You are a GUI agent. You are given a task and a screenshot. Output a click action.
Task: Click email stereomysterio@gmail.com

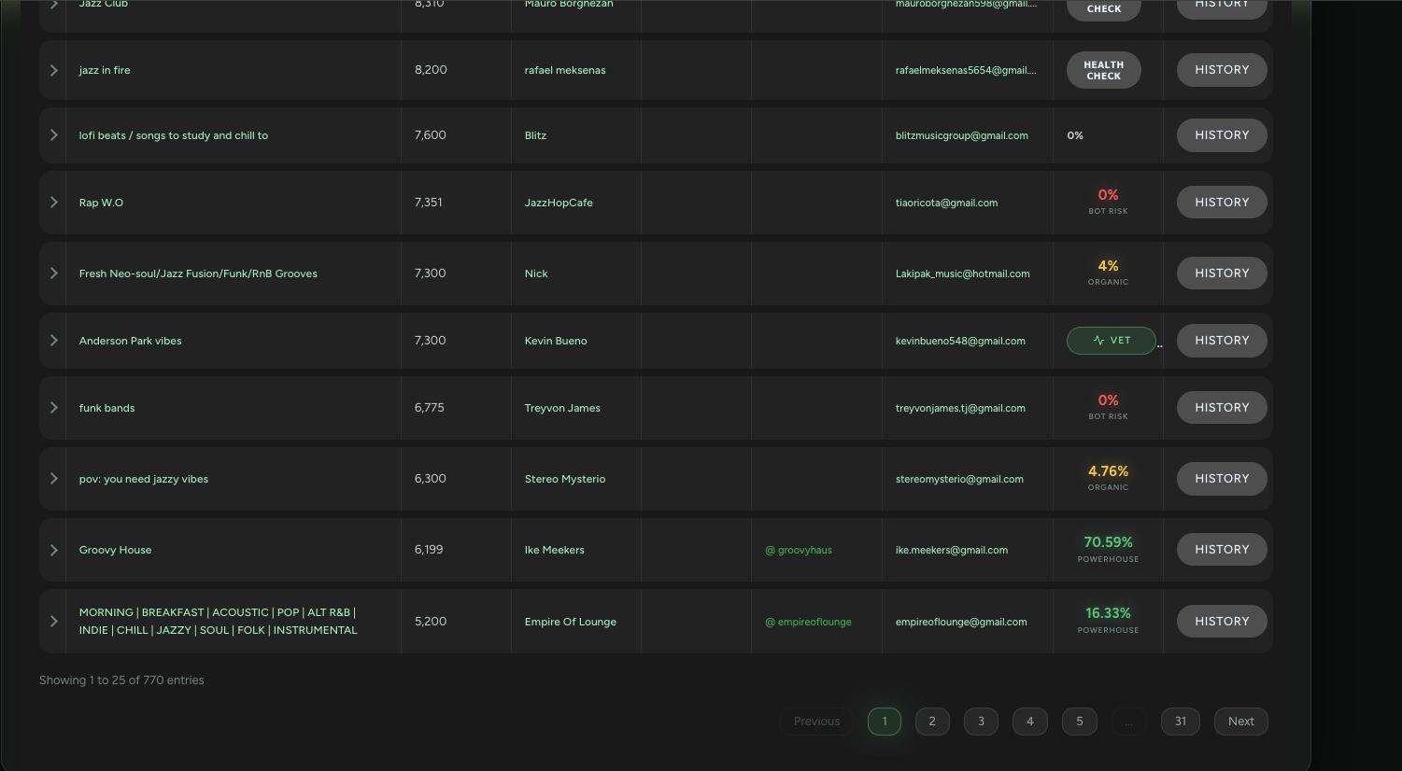959,479
